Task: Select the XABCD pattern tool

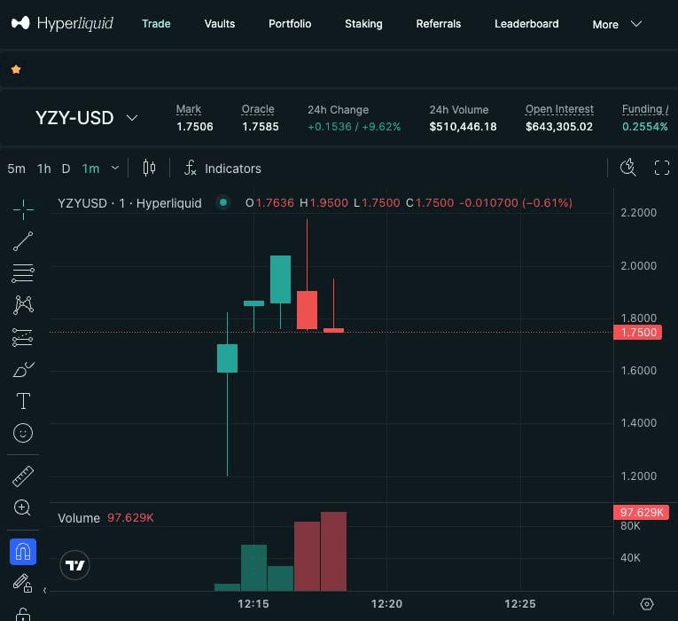Action: pos(23,305)
